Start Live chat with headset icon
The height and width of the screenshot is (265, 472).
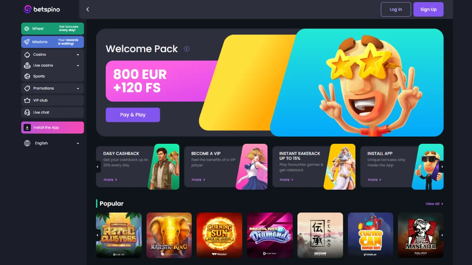53,112
